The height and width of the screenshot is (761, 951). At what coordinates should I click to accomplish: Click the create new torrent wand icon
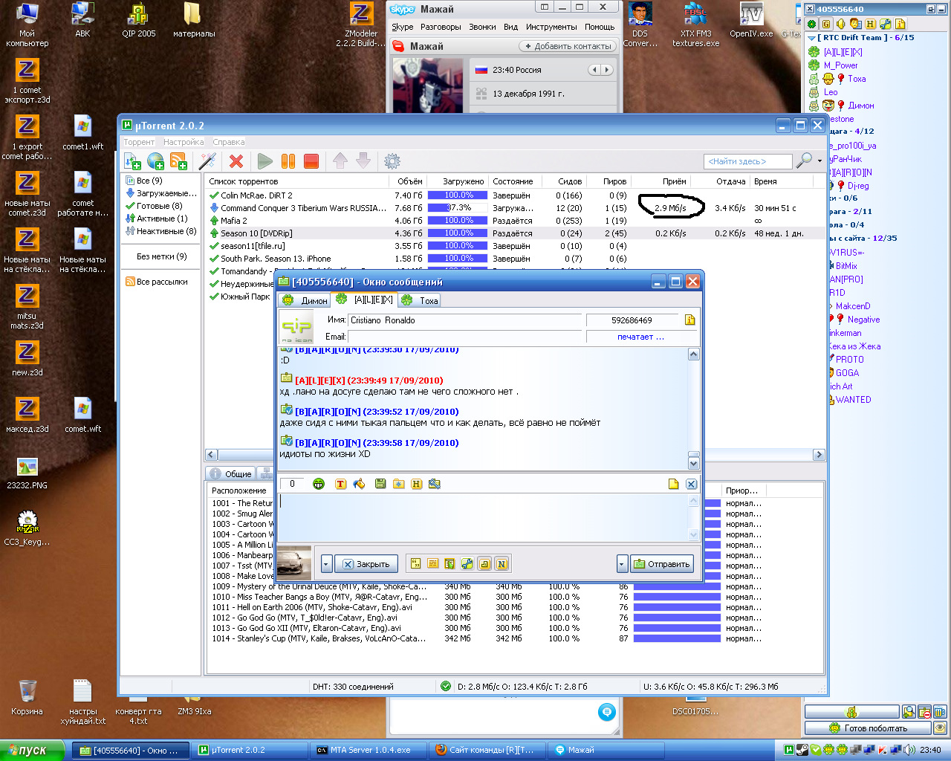(x=207, y=161)
